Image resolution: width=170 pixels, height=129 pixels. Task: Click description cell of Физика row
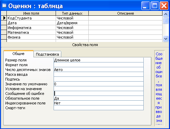(125, 37)
